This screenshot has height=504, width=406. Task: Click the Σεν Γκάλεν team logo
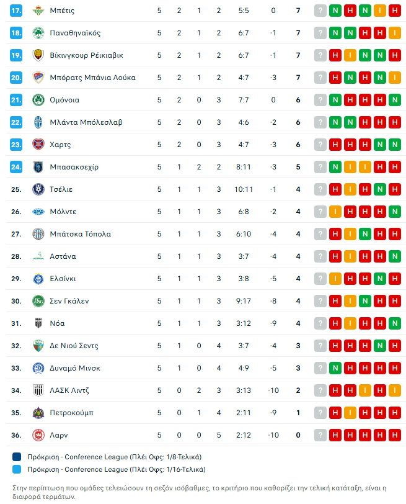pyautogui.click(x=38, y=301)
